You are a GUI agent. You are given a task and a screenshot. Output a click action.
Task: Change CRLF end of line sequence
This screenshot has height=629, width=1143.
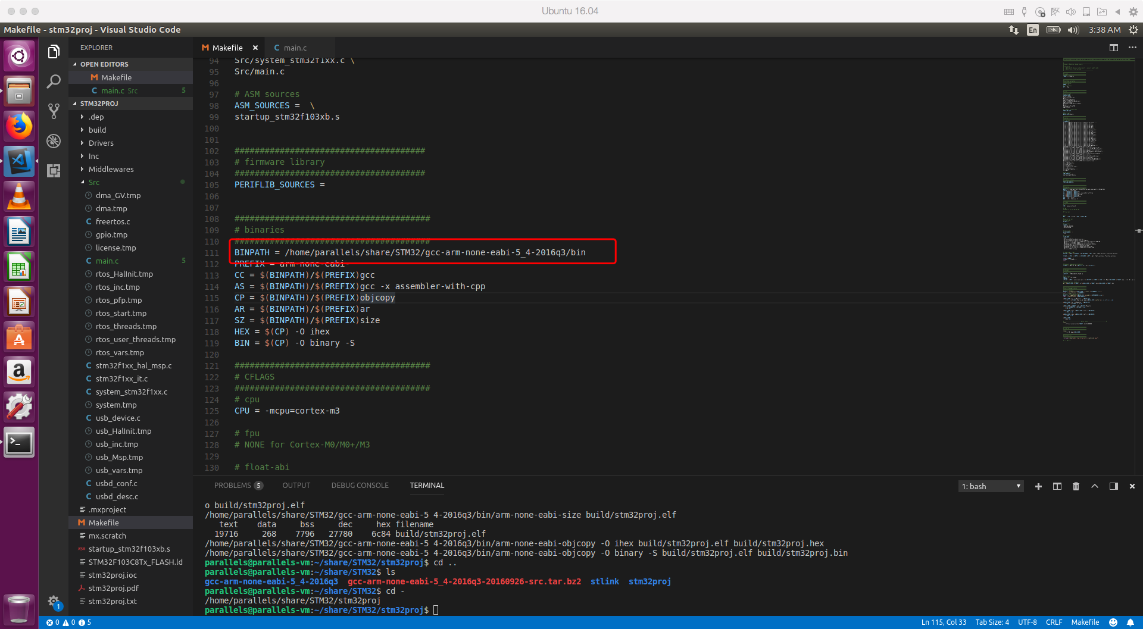(1054, 622)
